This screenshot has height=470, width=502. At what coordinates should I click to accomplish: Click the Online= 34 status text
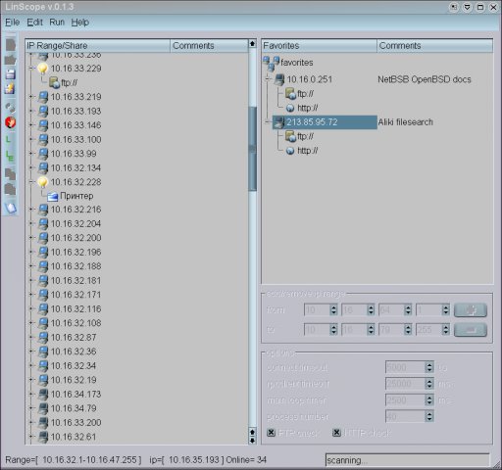[246, 460]
